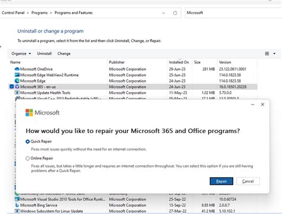Click the Microsoft Edge browser icon
Image resolution: width=282 pixels, height=214 pixels.
17,81
